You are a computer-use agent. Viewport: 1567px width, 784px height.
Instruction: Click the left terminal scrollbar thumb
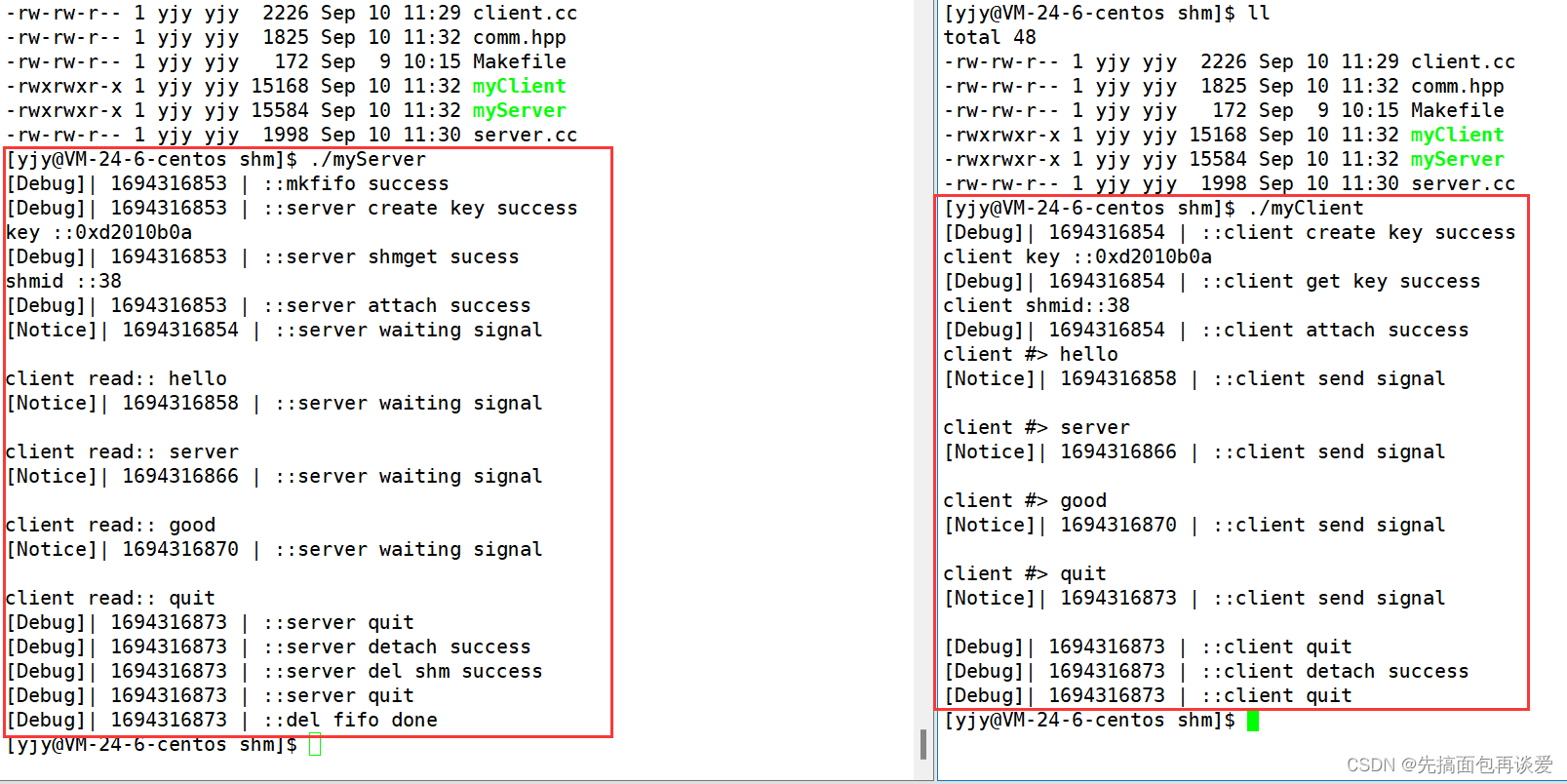click(x=922, y=744)
